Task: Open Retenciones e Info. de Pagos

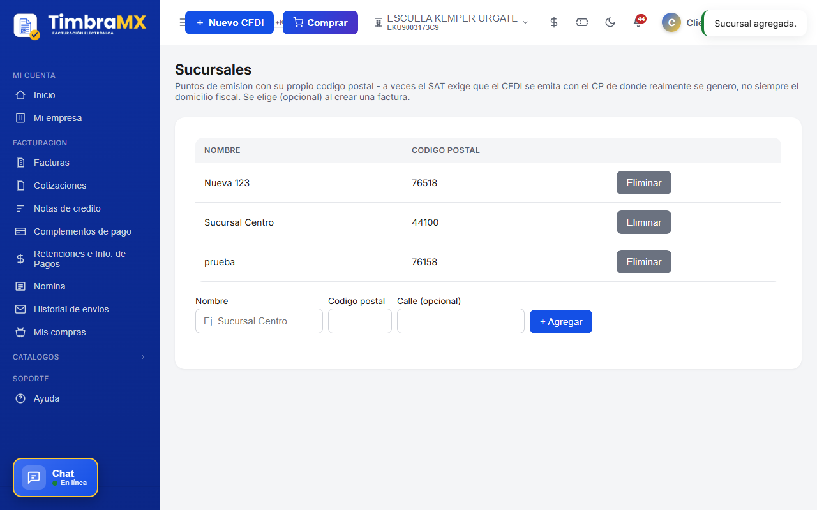Action: [80, 259]
